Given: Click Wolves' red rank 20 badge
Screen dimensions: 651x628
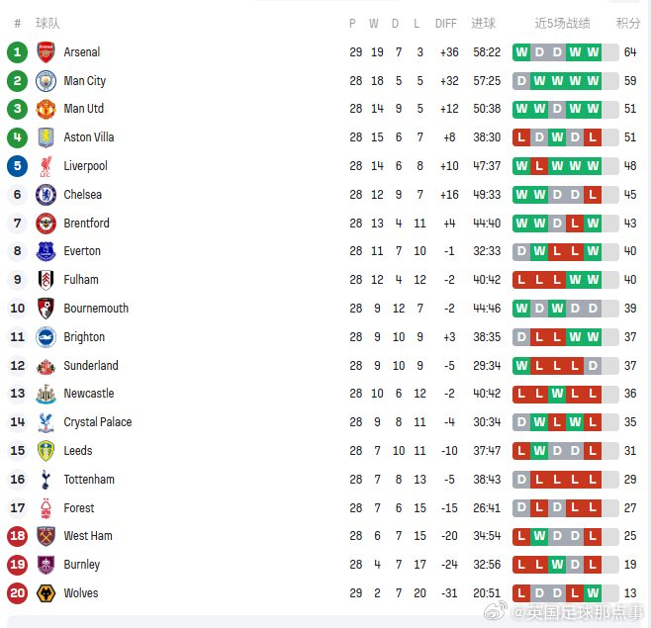Looking at the screenshot, I should (17, 593).
